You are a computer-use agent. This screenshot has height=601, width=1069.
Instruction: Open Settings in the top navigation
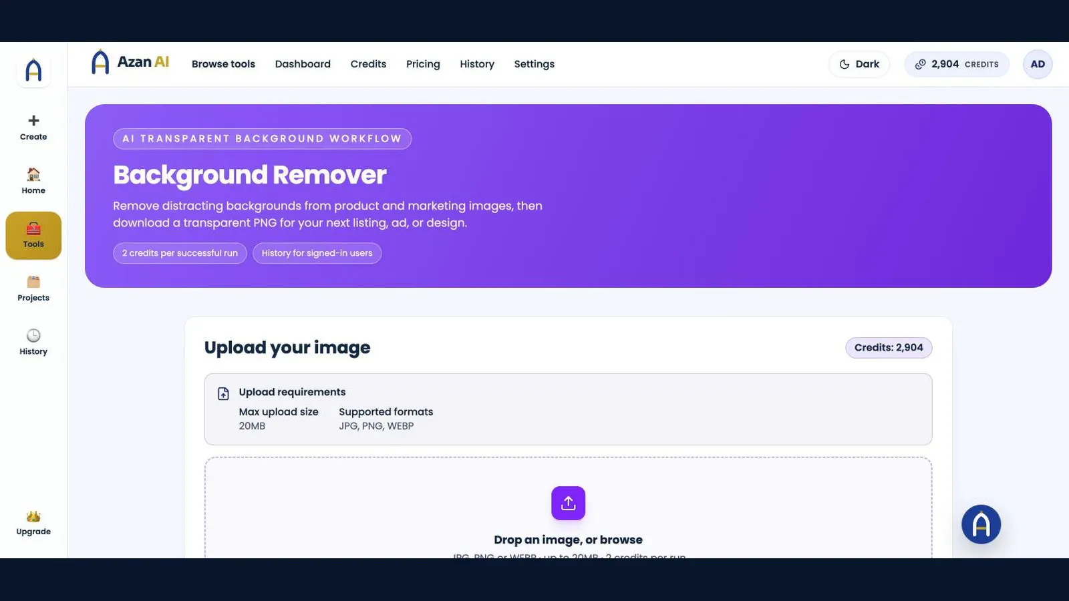click(534, 64)
